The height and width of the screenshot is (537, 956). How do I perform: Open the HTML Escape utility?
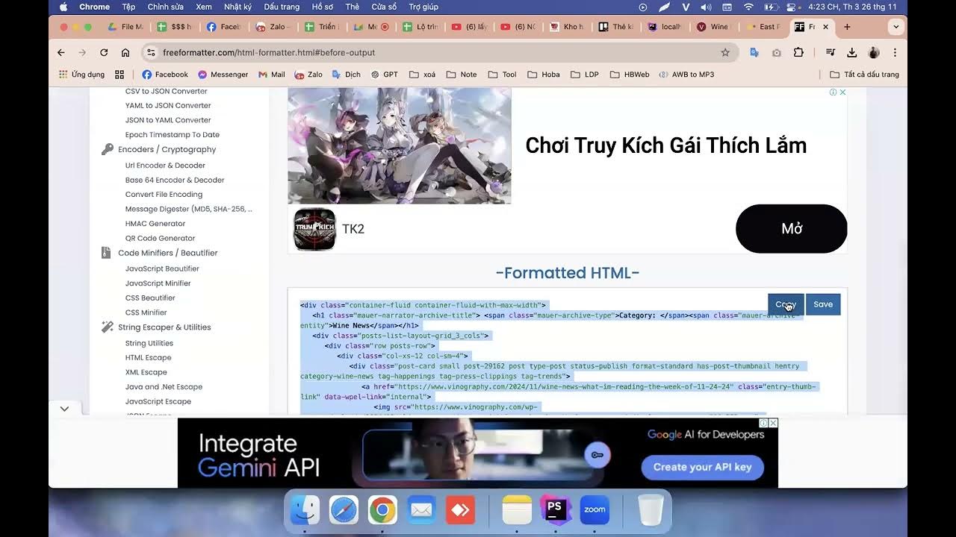148,357
